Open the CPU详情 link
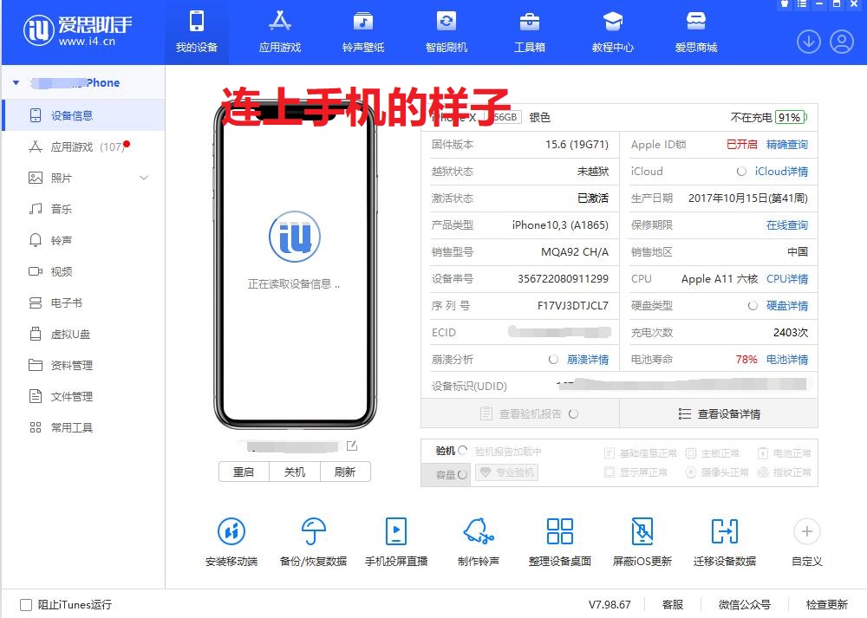 (x=787, y=278)
